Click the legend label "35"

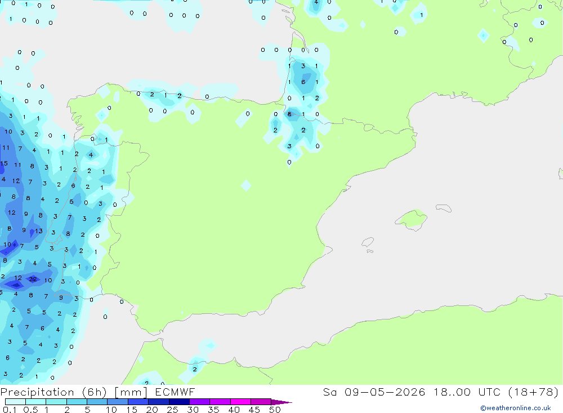click(x=213, y=410)
